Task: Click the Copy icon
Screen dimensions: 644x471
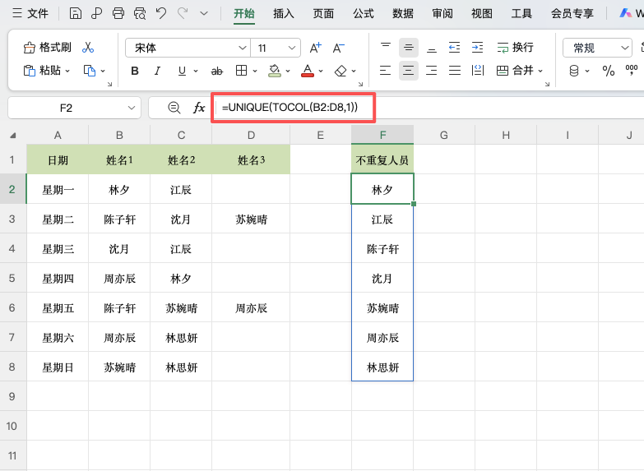Action: [90, 71]
